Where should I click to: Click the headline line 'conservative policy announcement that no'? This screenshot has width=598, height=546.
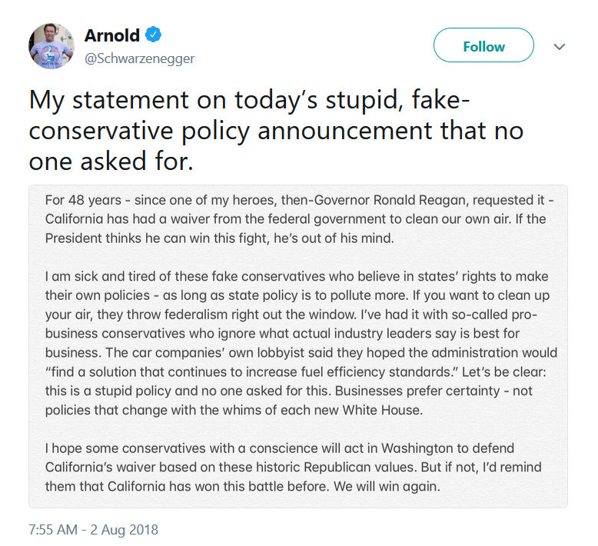coord(276,131)
